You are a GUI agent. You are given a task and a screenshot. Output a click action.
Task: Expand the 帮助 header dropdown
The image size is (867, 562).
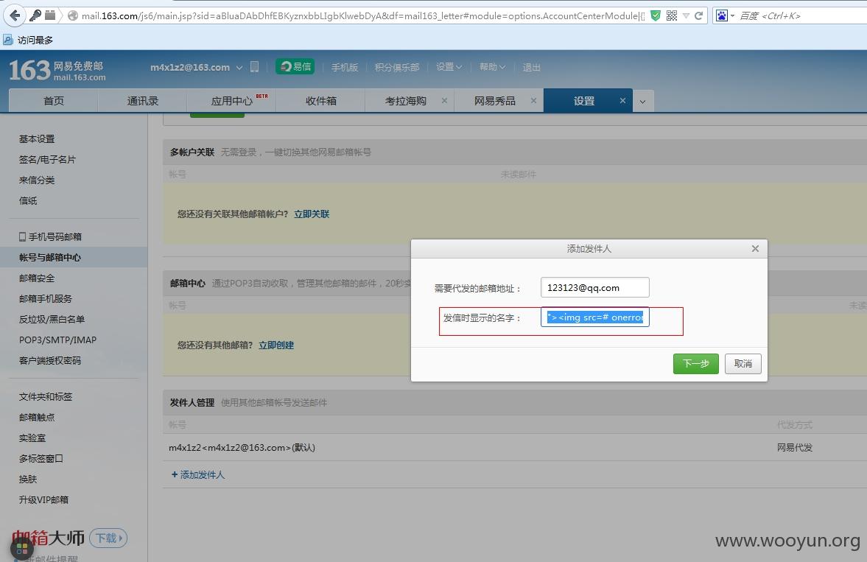pos(492,67)
